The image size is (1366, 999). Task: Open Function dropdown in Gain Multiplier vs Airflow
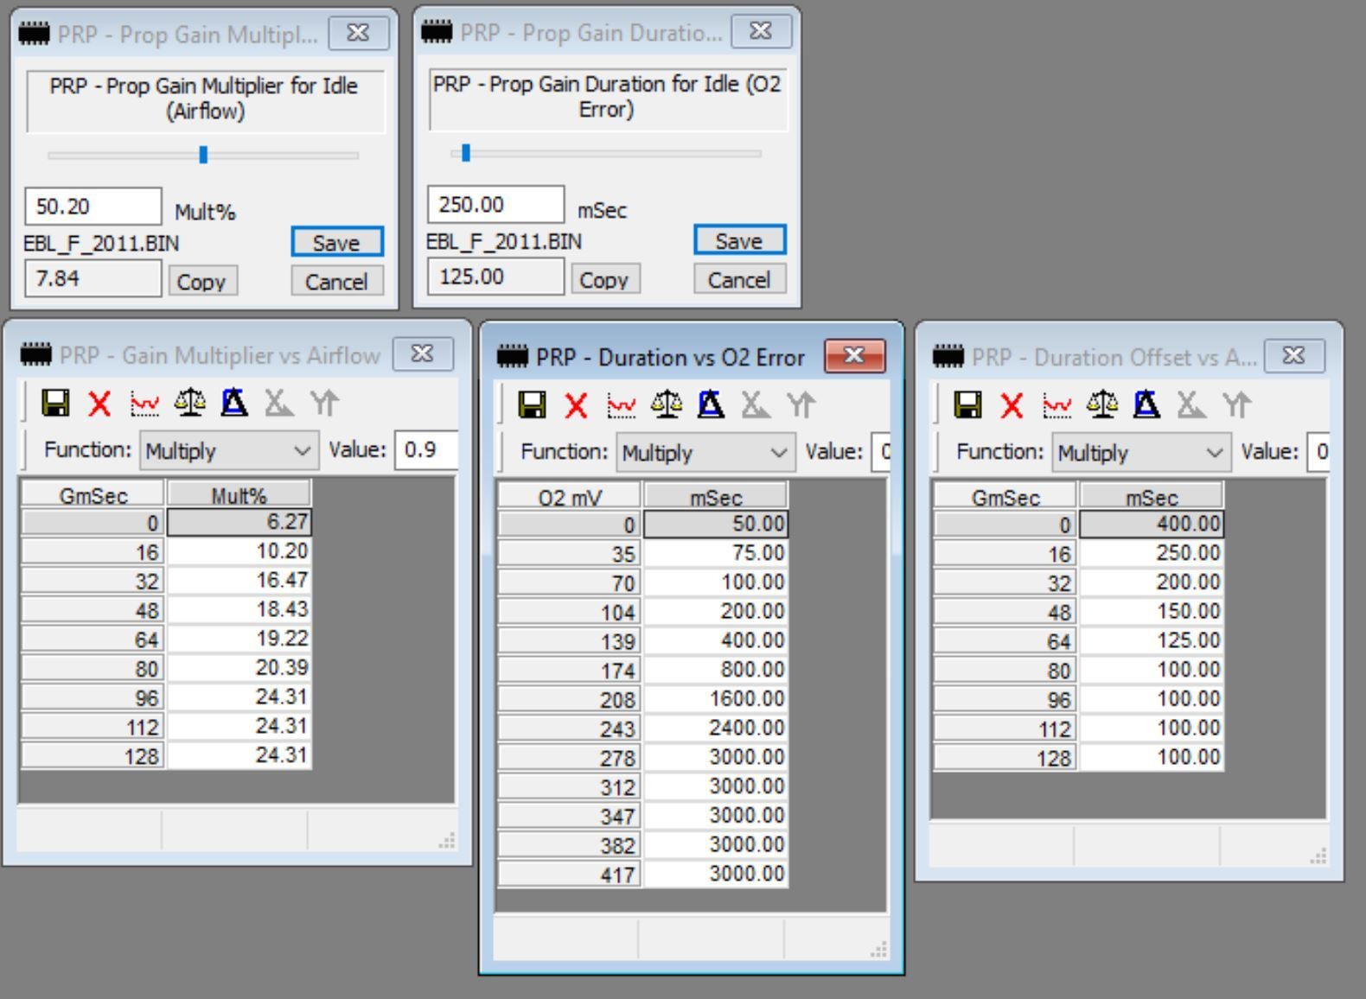229,450
